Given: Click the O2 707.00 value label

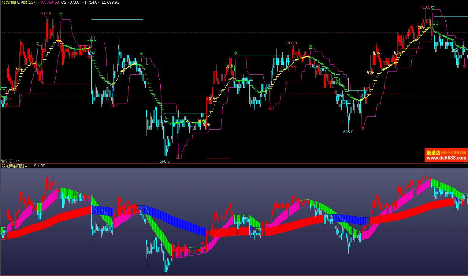Looking at the screenshot, I should [x=70, y=2].
